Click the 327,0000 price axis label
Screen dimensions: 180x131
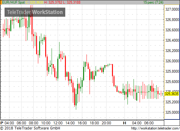pos(172,9)
